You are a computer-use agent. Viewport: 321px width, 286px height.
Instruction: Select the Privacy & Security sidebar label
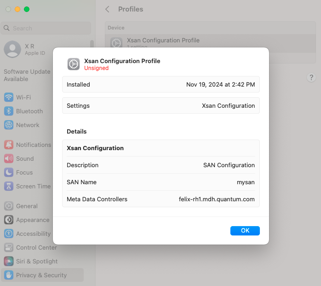coord(41,275)
